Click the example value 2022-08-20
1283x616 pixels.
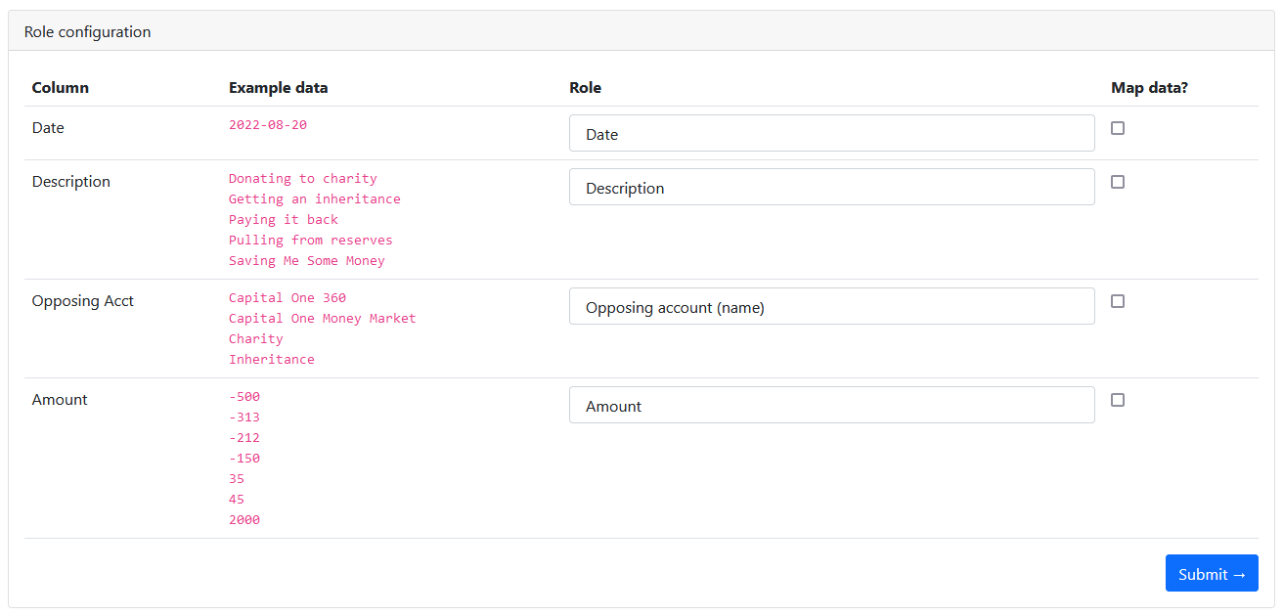click(x=267, y=124)
